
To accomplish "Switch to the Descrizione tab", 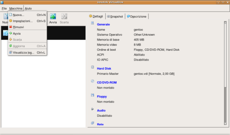I will 137,16.
